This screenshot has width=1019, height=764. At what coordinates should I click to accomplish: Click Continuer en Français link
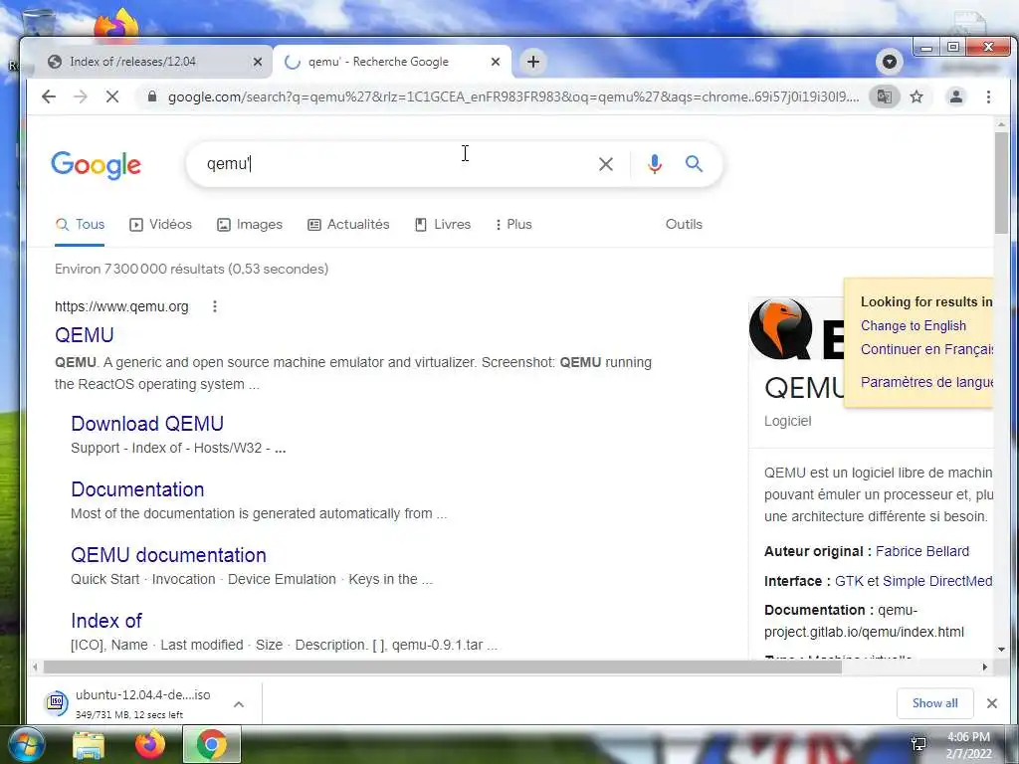tap(926, 349)
